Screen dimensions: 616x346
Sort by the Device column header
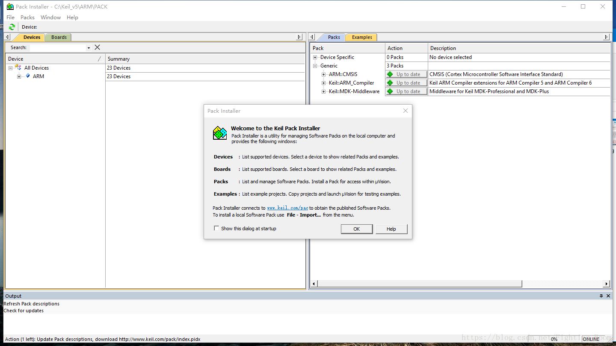point(55,59)
